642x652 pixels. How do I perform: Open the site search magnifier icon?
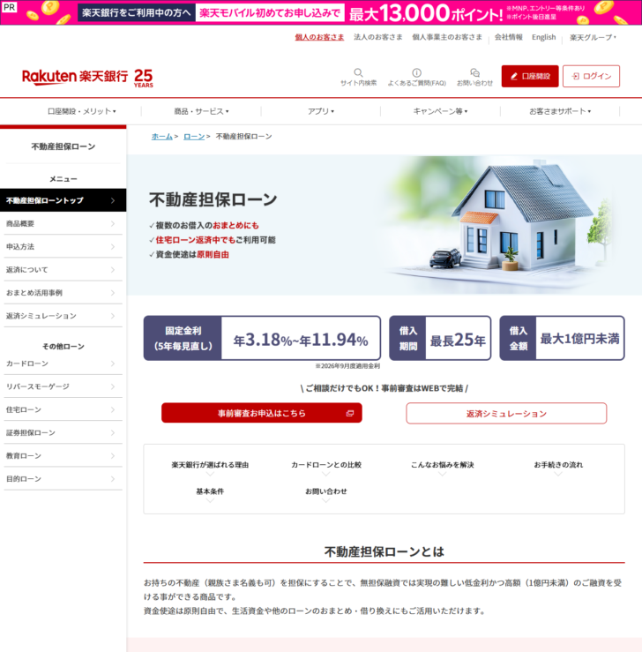coord(358,73)
